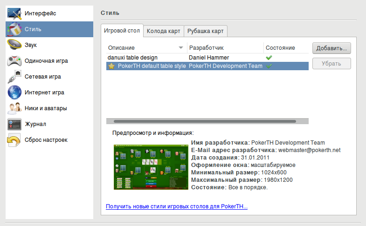Click the Интерфейс monitor-and-tools icon

pyautogui.click(x=14, y=13)
